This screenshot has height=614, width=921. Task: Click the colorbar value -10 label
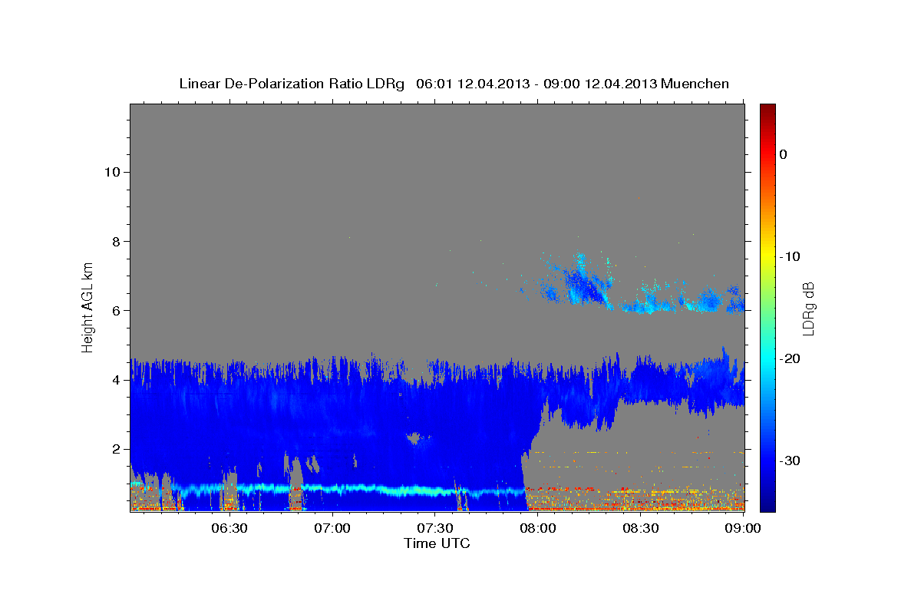(791, 256)
